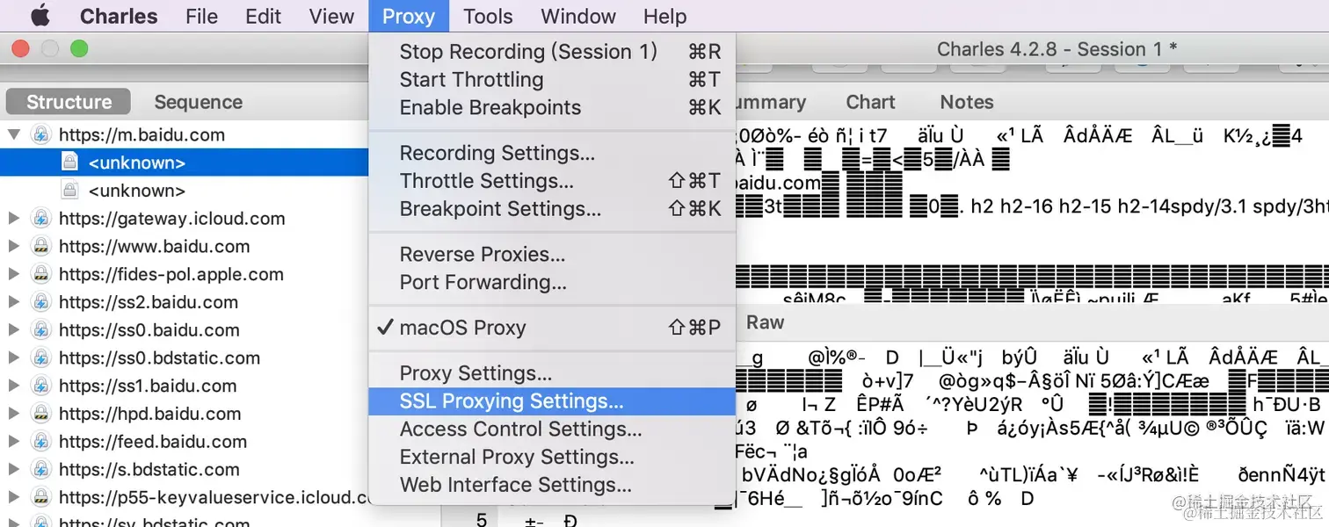Viewport: 1329px width, 527px height.
Task: Open the Chart tab
Action: pyautogui.click(x=870, y=102)
